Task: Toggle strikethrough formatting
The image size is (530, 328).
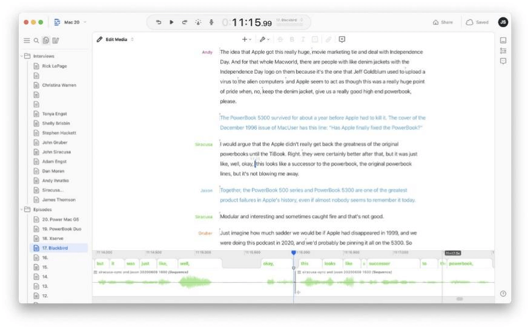Action: point(280,39)
